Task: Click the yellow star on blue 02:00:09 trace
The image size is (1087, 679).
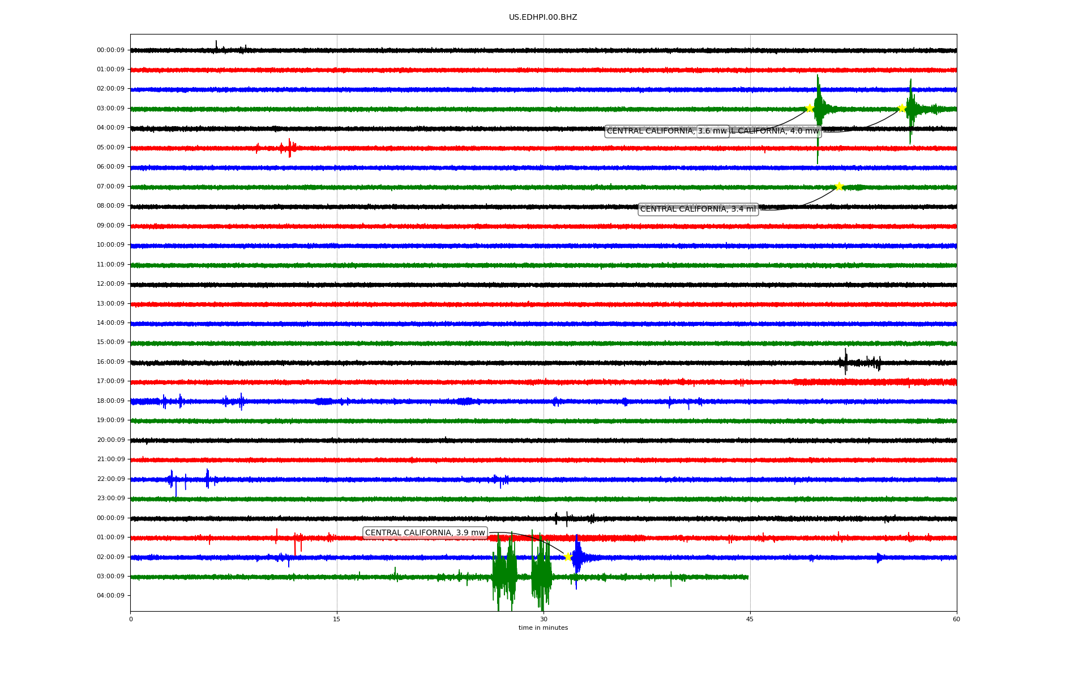Action: click(568, 557)
